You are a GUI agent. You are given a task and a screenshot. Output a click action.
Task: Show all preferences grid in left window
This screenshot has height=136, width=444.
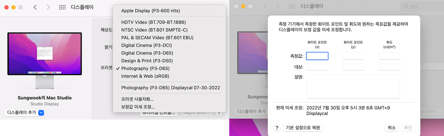point(62,7)
